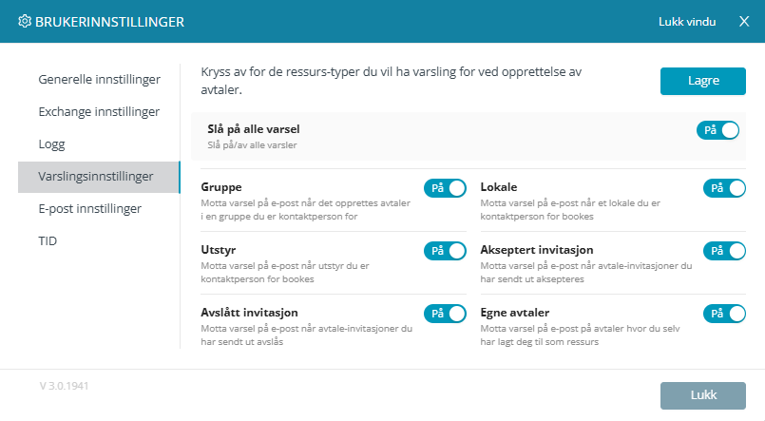Switch off Akseptert invitasjon notifications

coord(724,251)
